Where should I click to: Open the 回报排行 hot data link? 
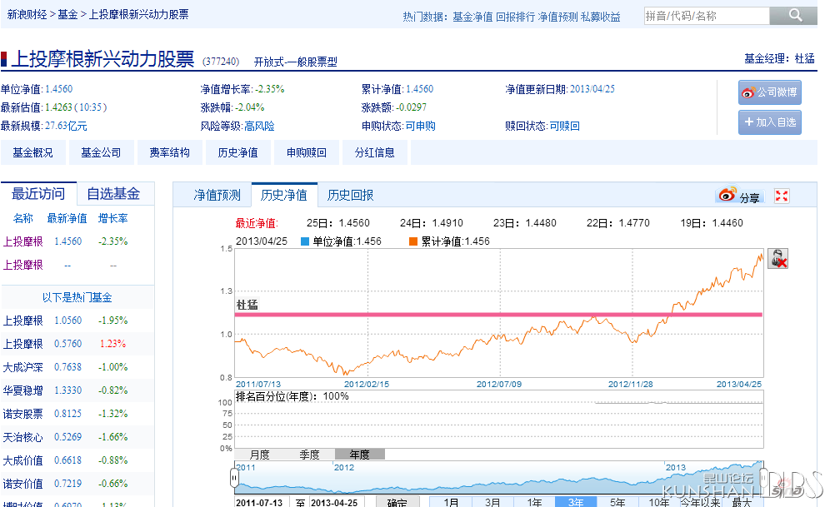click(x=516, y=17)
